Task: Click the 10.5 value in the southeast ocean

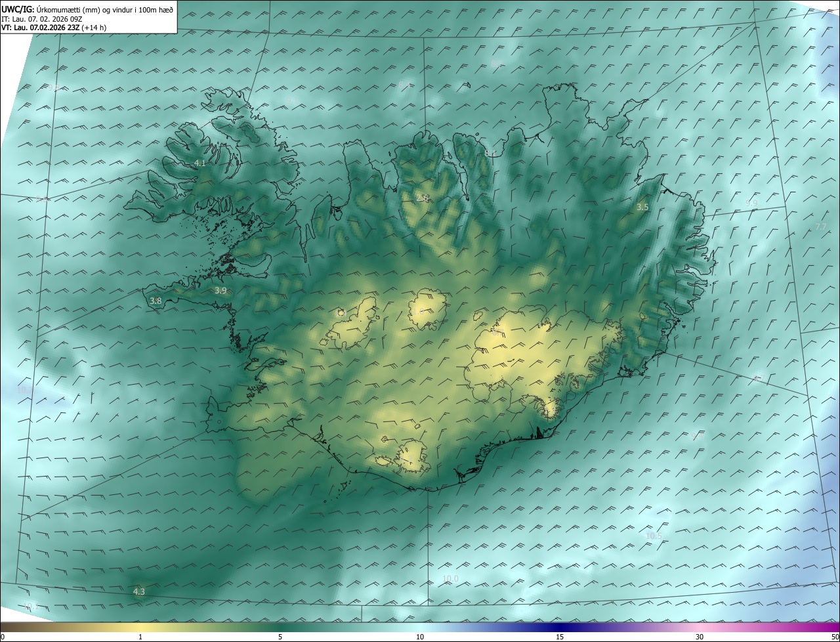Action: click(x=654, y=536)
